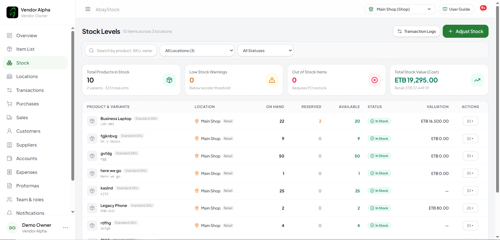This screenshot has width=500, height=240.
Task: Open Accounts in sidebar
Action: tap(35, 159)
